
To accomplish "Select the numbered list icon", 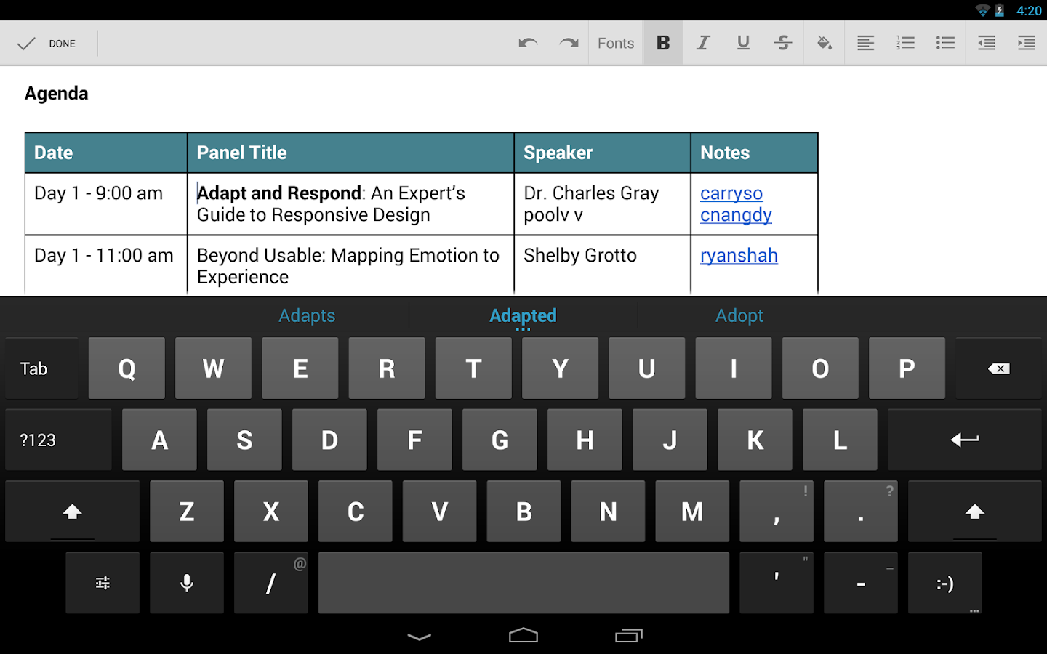I will pyautogui.click(x=905, y=42).
